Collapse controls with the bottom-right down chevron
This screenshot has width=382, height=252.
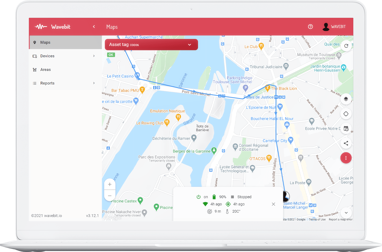tap(346, 213)
